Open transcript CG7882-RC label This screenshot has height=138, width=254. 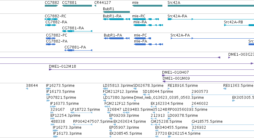click(56, 16)
